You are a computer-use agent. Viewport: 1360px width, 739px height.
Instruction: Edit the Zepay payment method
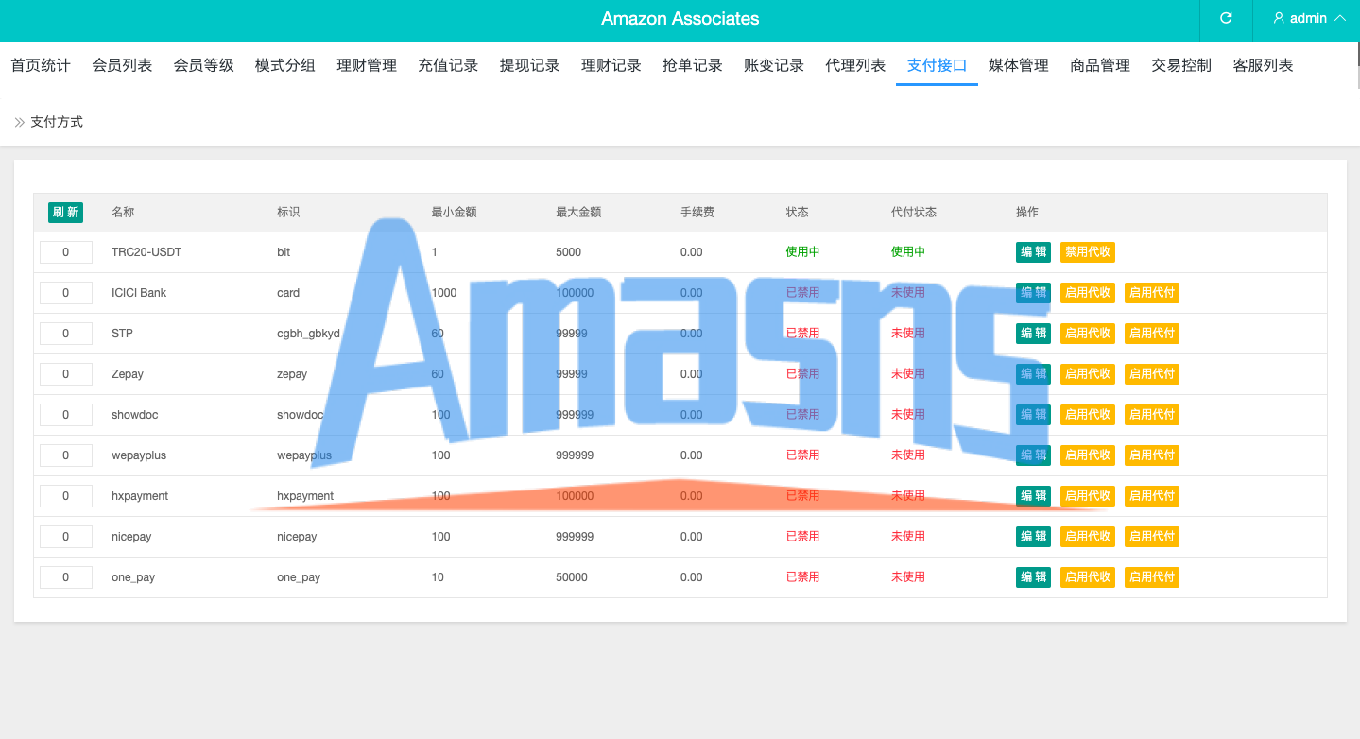(x=1033, y=373)
